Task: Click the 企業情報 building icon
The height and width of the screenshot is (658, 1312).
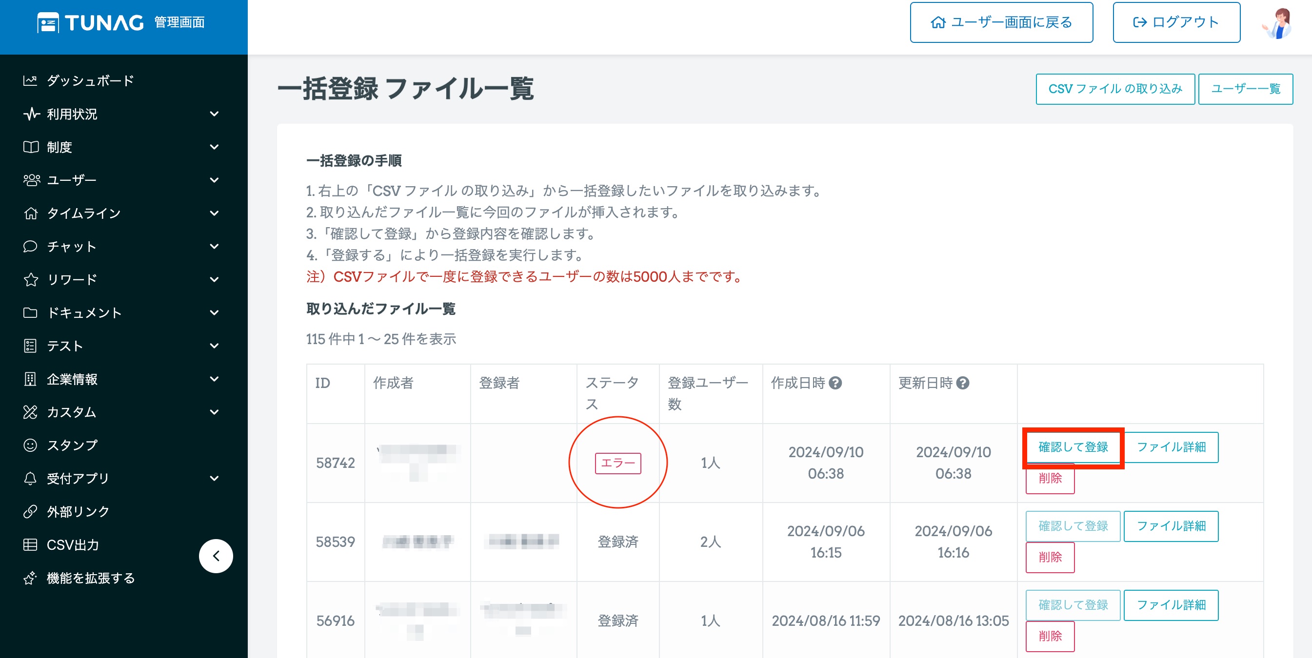Action: (x=30, y=379)
